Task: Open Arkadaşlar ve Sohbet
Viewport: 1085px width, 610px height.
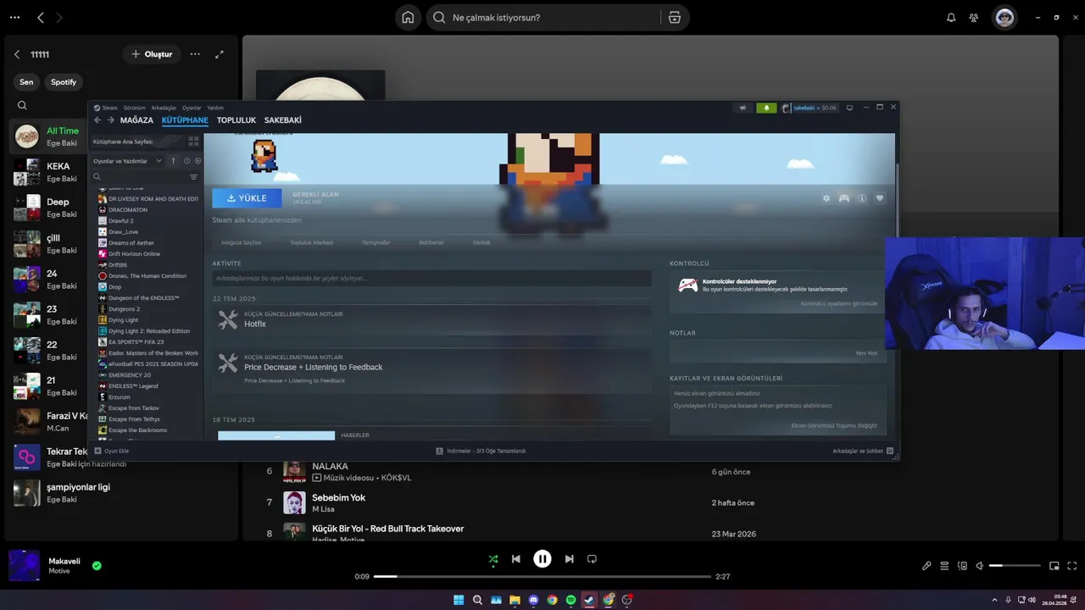Action: pyautogui.click(x=863, y=451)
